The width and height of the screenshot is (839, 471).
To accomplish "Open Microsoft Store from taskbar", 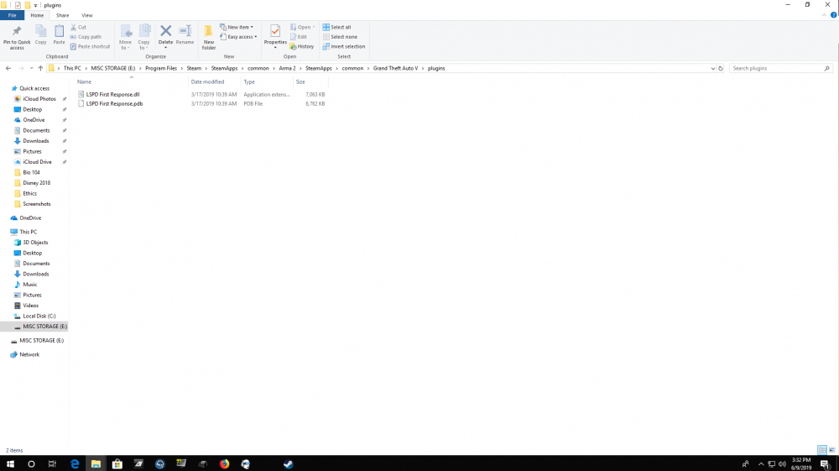I will pyautogui.click(x=117, y=463).
